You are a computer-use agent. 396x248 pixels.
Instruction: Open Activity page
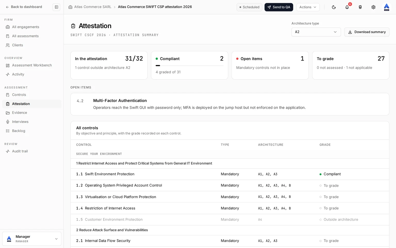point(32,74)
